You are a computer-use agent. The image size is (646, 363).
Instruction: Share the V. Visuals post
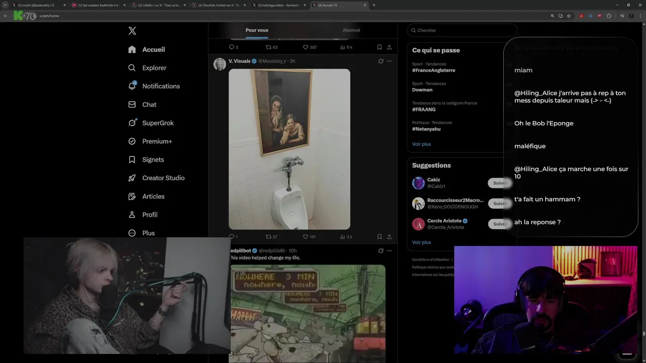(389, 236)
